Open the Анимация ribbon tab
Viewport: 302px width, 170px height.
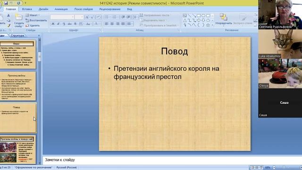(x=61, y=9)
